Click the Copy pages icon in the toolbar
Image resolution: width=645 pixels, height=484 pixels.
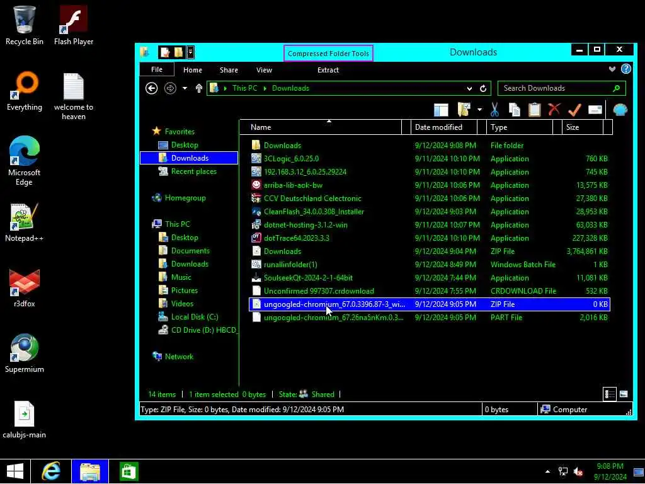(x=514, y=110)
